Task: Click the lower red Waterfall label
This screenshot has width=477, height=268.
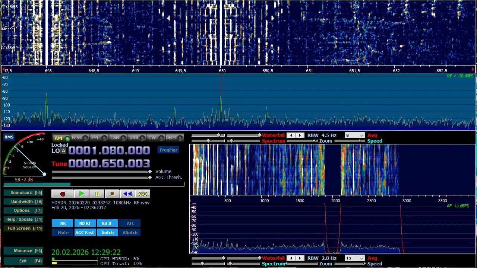Action: coord(273,258)
